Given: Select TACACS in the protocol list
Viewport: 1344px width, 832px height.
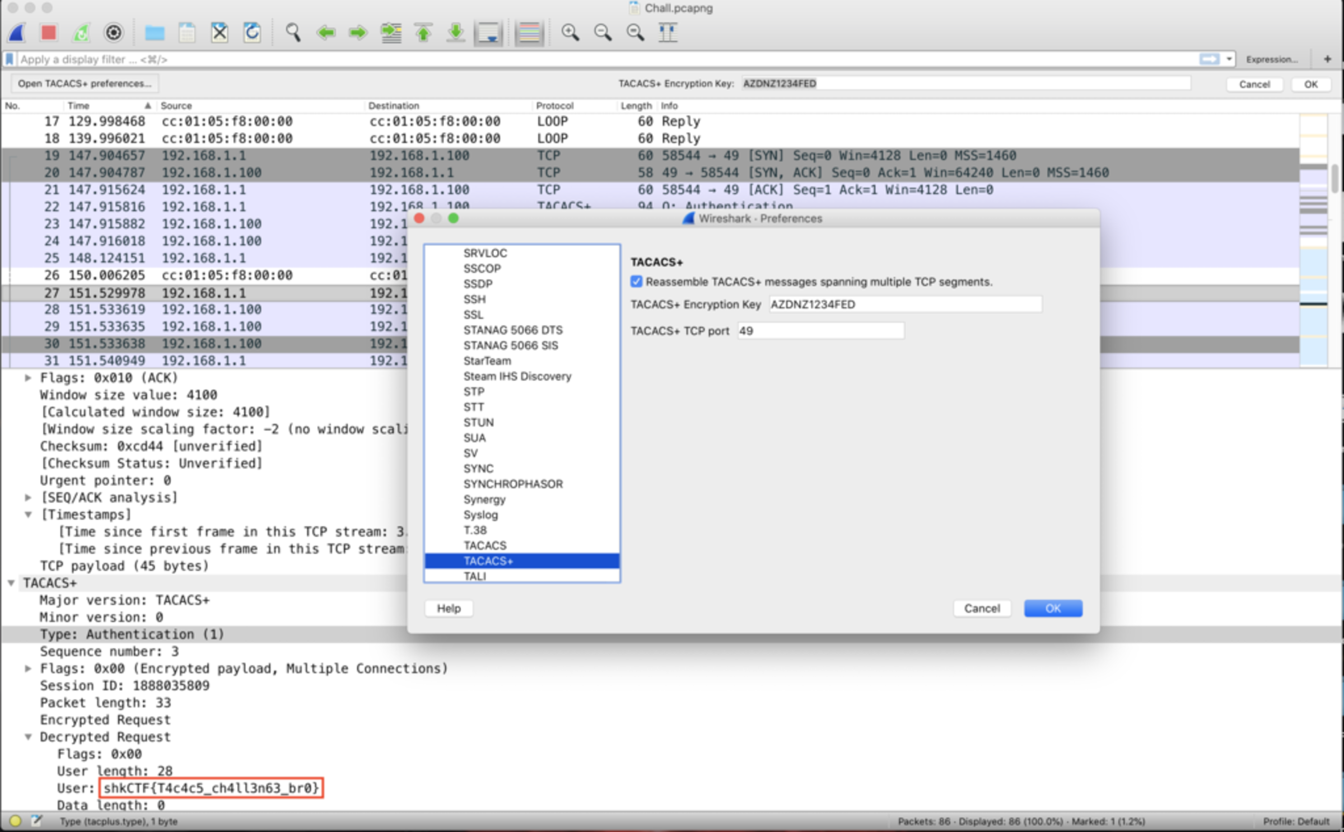Looking at the screenshot, I should tap(522, 545).
